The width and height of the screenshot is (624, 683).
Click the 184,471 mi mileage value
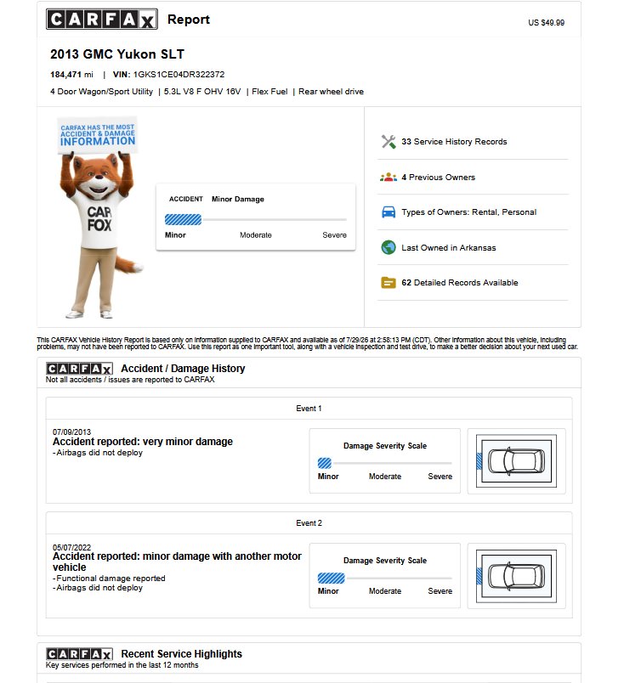click(x=71, y=75)
